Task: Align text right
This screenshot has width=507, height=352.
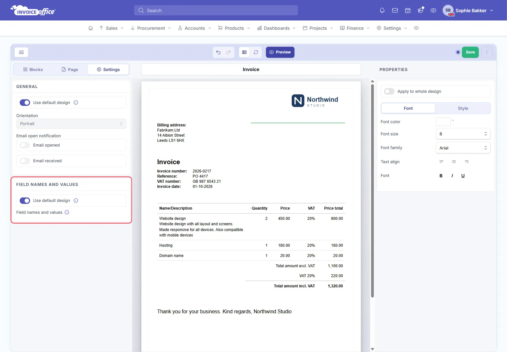Action: (x=467, y=162)
